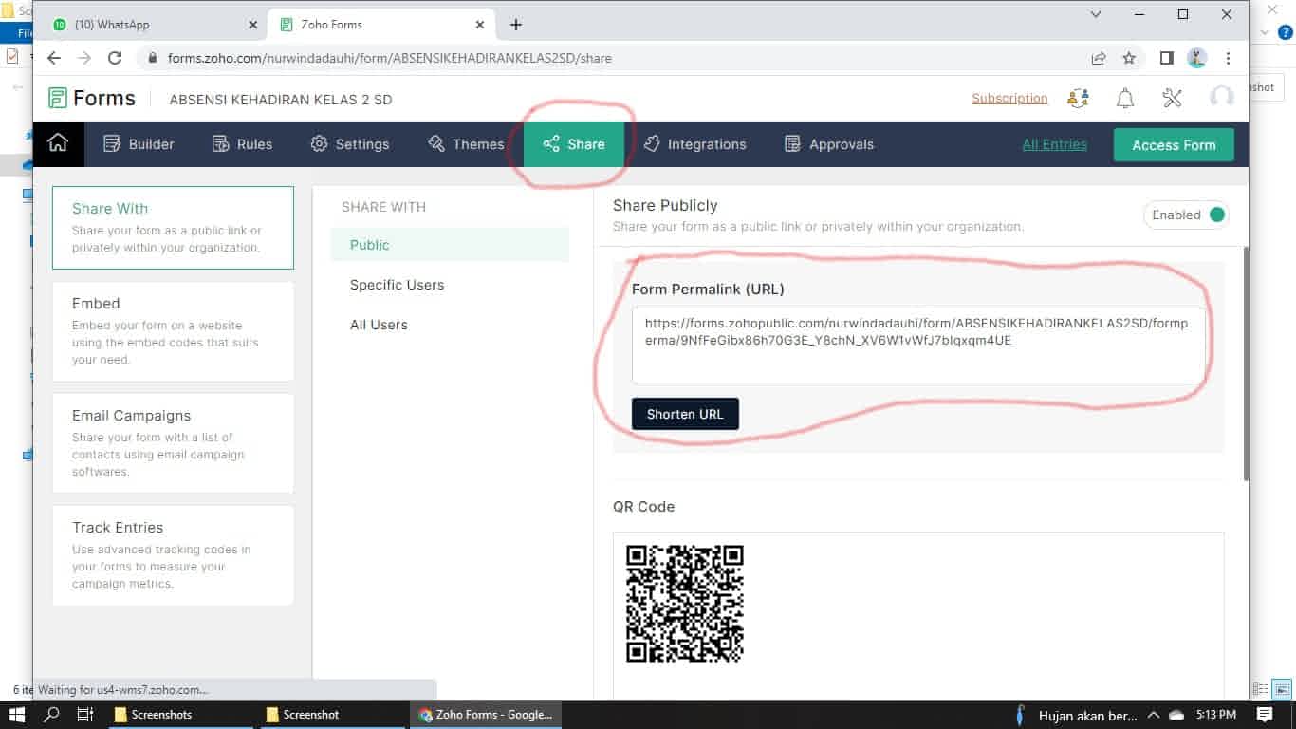Open the Chrome tab search chevron
The height and width of the screenshot is (729, 1296).
point(1096,14)
